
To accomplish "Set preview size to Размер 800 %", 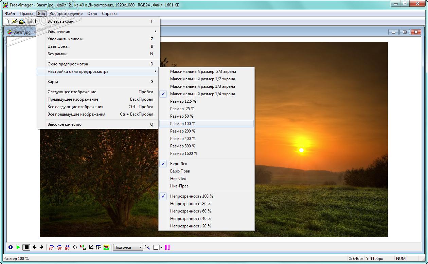I will click(x=207, y=146).
